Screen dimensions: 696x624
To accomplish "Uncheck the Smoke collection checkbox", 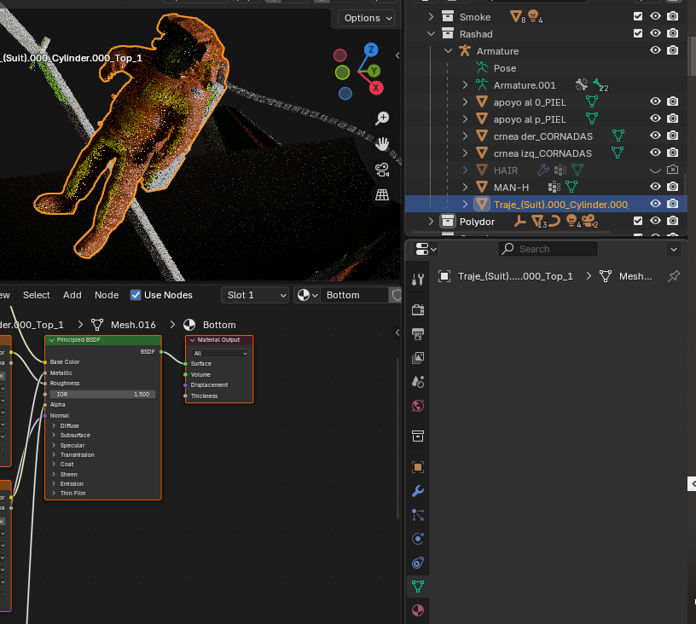I will click(x=638, y=16).
